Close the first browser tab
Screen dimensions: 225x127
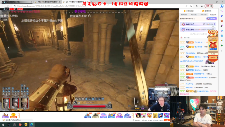(x=32, y=2)
